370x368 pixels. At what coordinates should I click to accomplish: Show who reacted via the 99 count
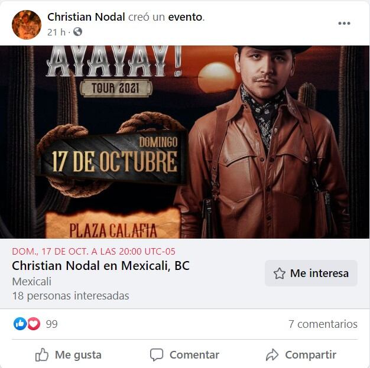click(51, 324)
